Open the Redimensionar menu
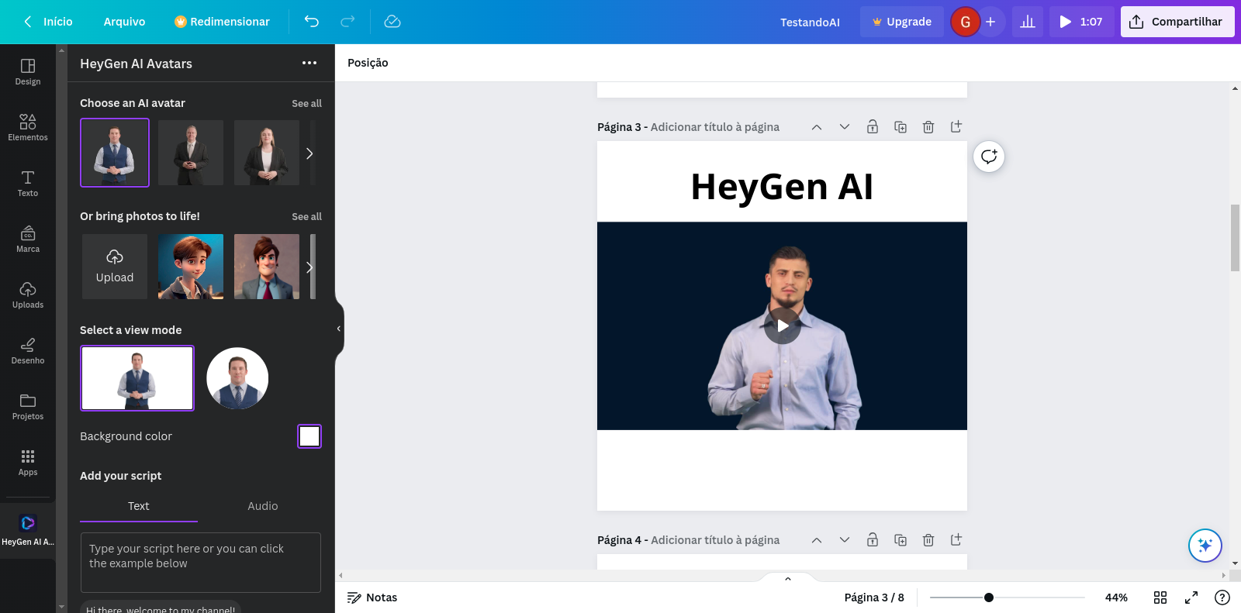Image resolution: width=1241 pixels, height=613 pixels. click(x=223, y=22)
